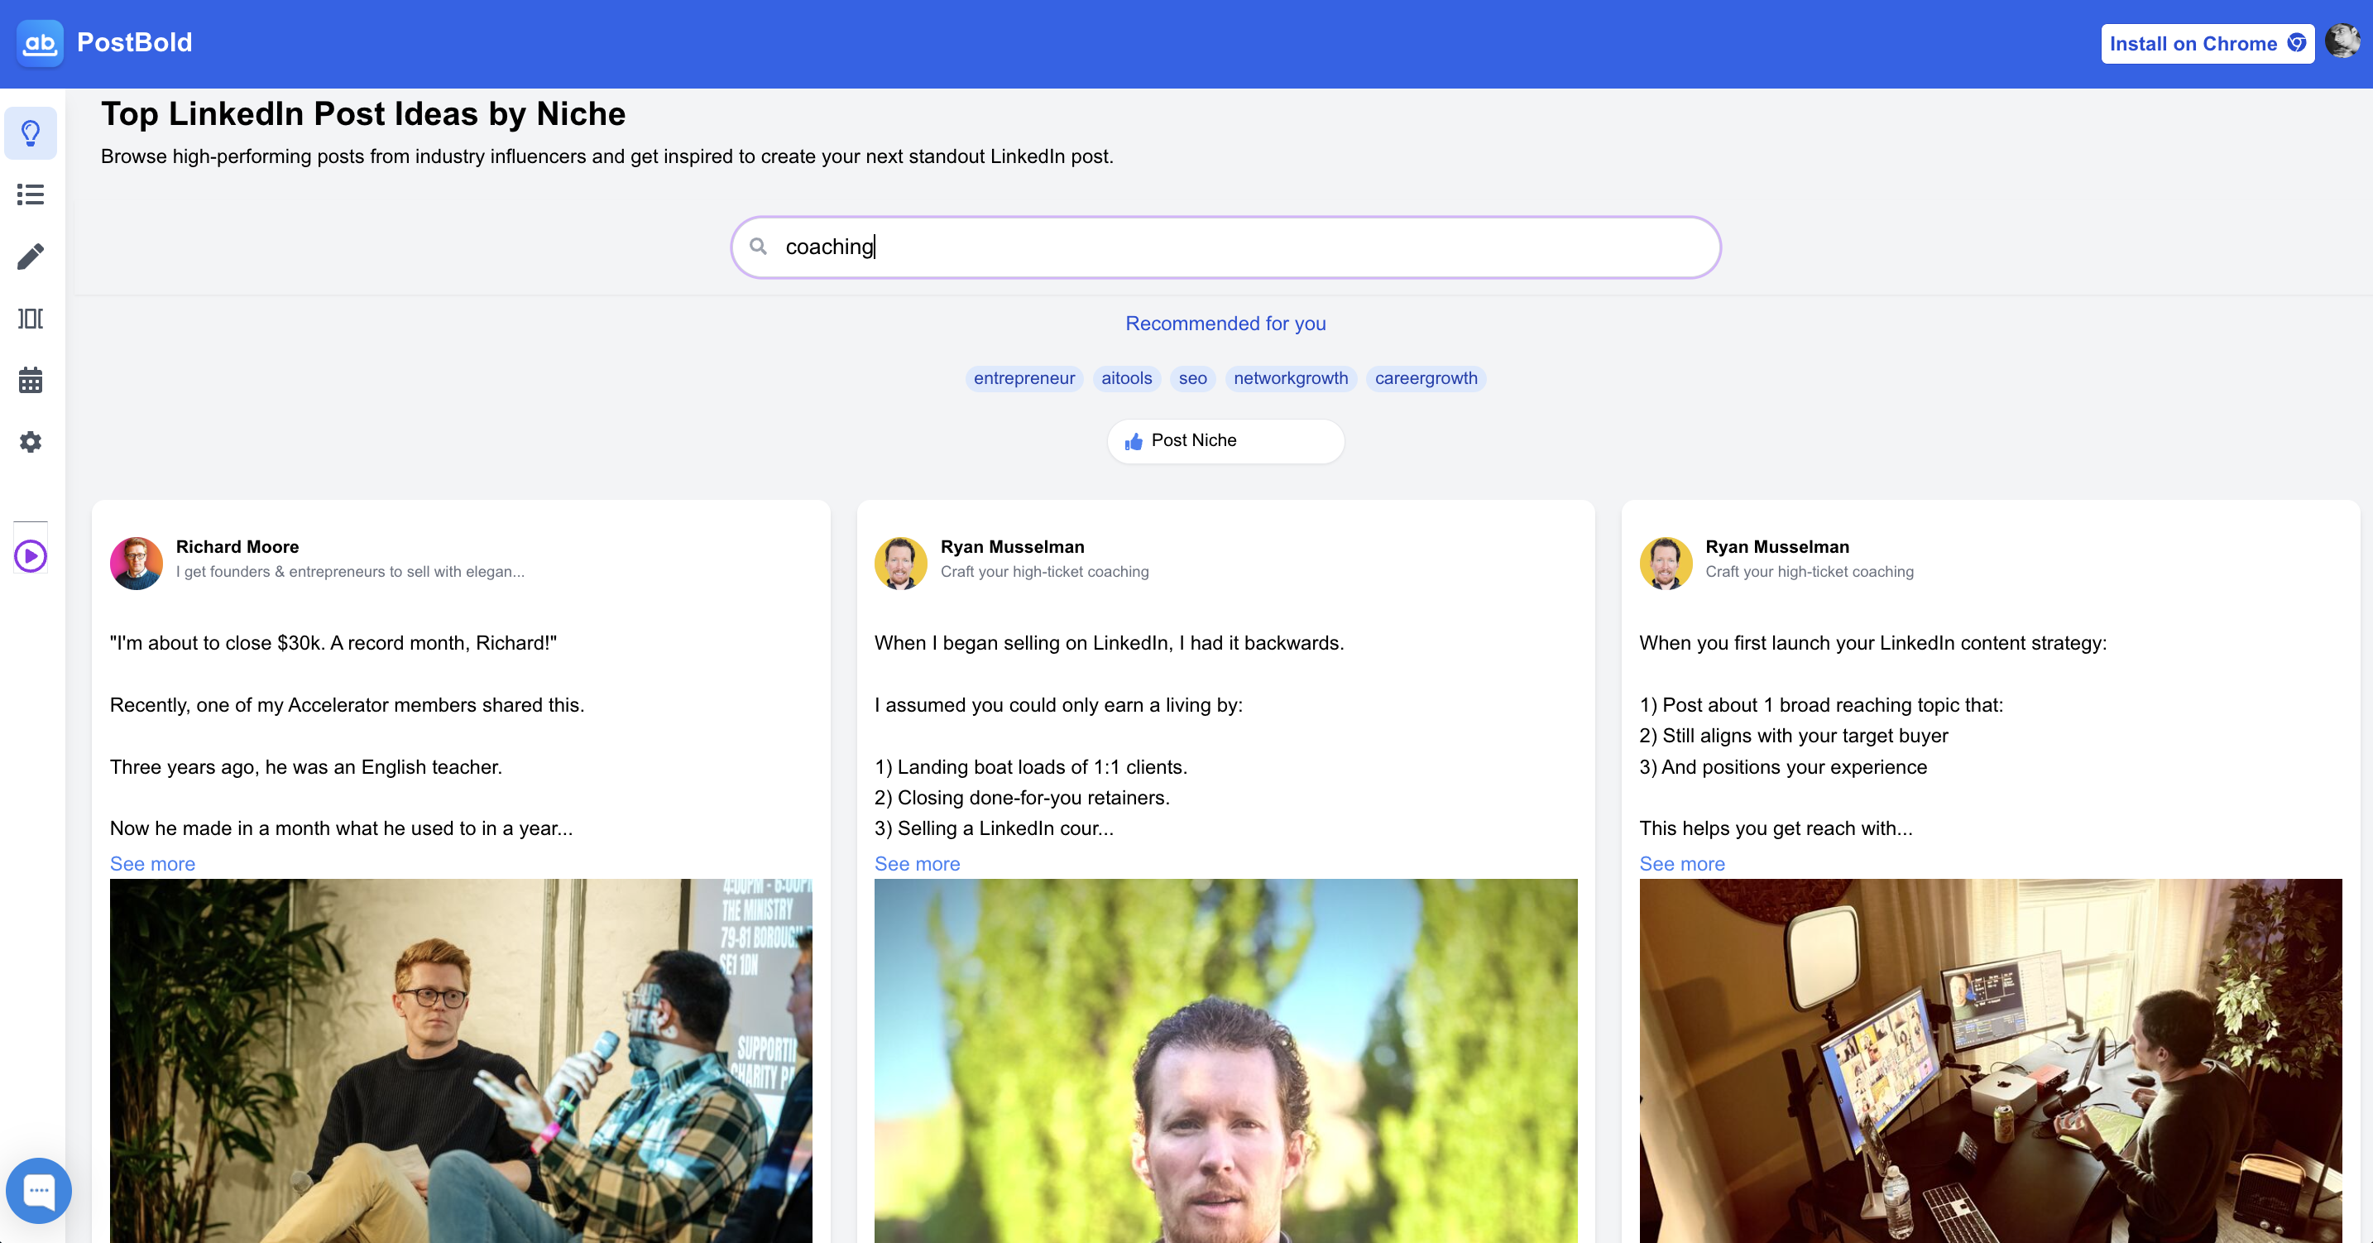This screenshot has width=2373, height=1243.
Task: Expand Richard Moore's post with See more
Action: [x=152, y=863]
